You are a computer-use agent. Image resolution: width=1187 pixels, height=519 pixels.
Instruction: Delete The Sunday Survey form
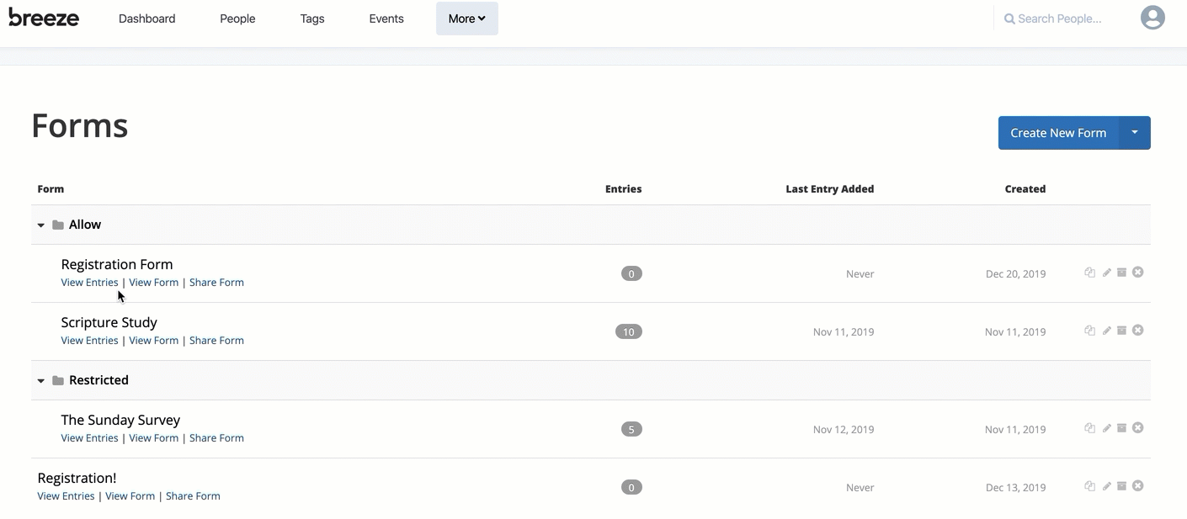(1137, 428)
